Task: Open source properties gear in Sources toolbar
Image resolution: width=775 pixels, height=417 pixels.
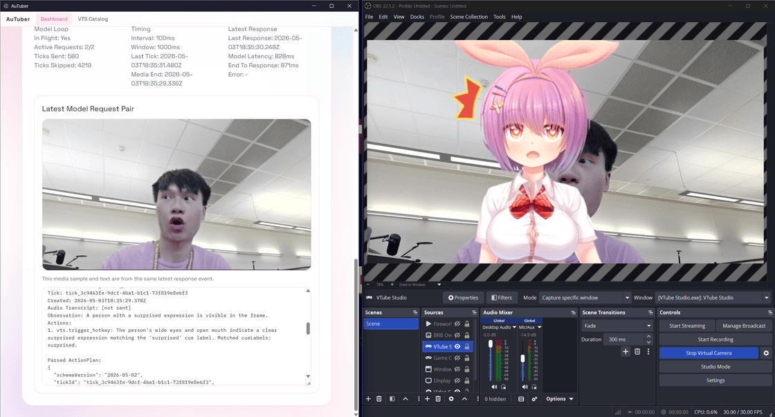Action: coord(450,399)
